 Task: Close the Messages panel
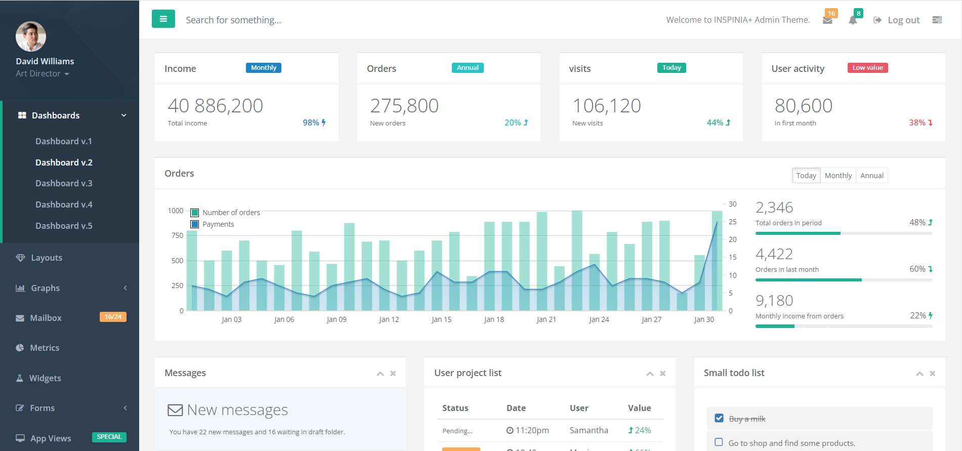tap(393, 374)
